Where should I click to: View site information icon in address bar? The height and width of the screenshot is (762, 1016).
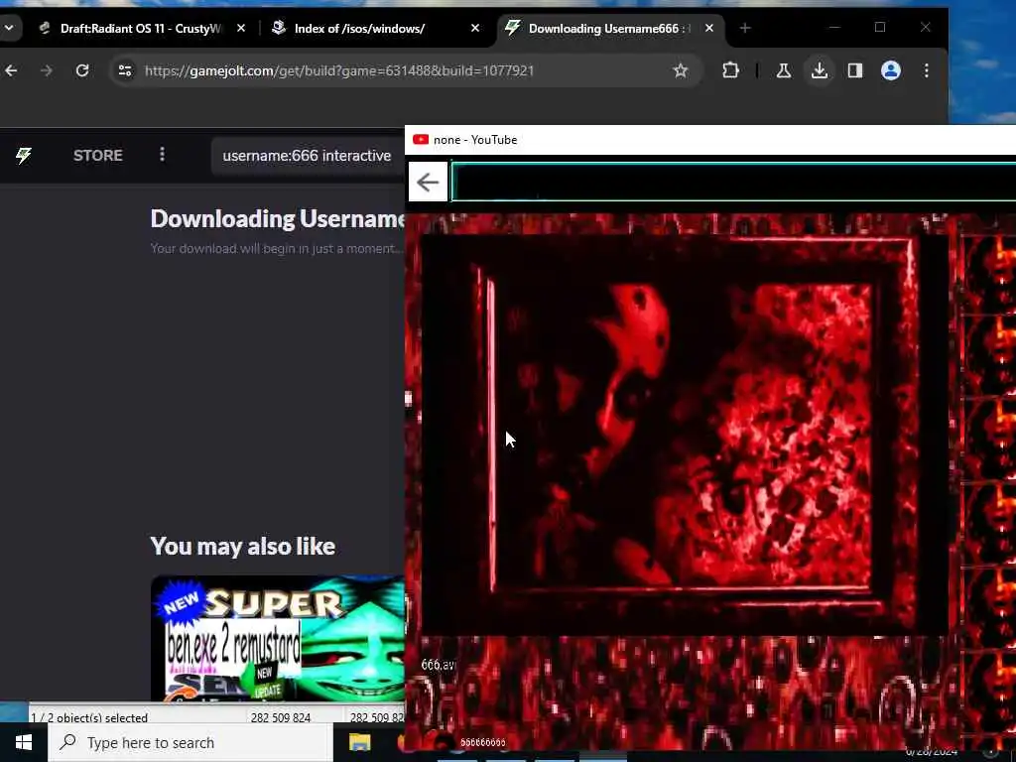coord(125,70)
